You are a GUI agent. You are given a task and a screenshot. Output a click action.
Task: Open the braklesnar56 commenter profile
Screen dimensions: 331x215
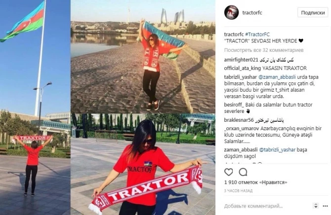(x=239, y=120)
